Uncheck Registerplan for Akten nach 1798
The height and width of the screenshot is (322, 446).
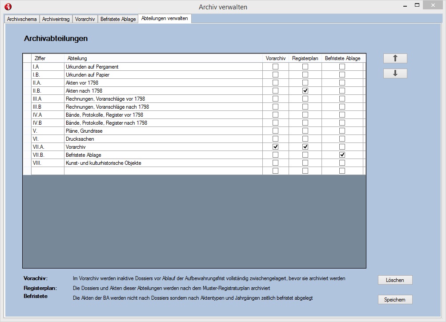(x=305, y=91)
